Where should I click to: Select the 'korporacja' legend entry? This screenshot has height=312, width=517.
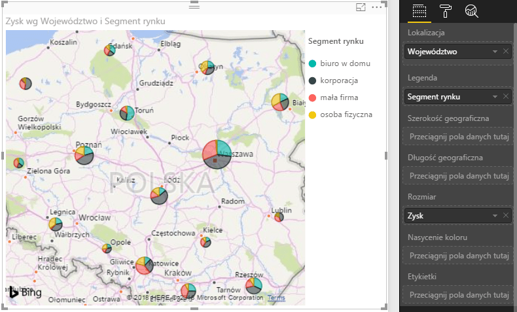click(339, 80)
